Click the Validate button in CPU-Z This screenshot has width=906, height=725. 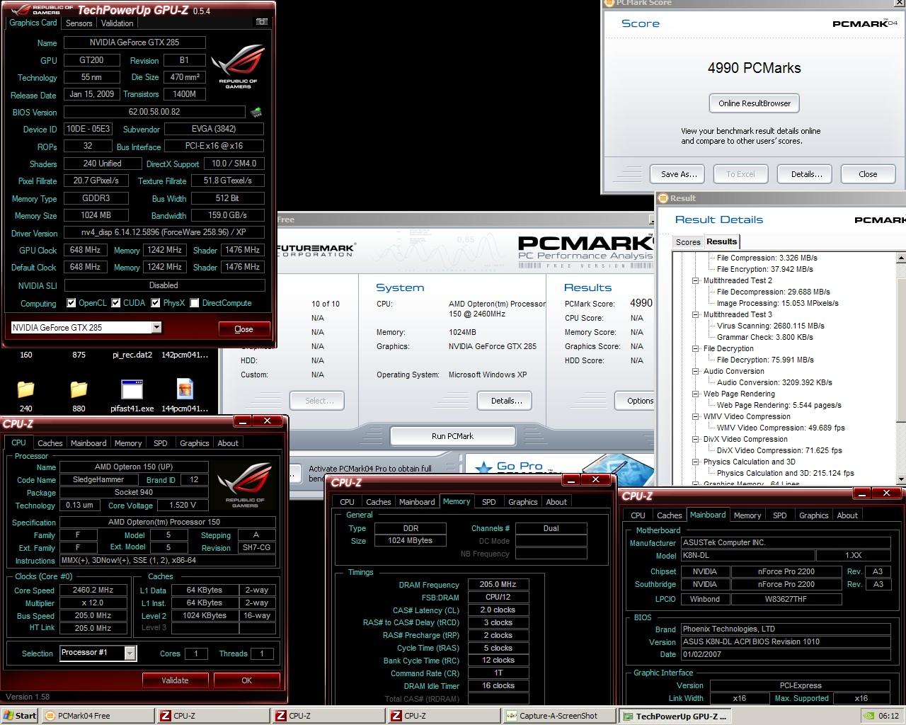click(175, 680)
